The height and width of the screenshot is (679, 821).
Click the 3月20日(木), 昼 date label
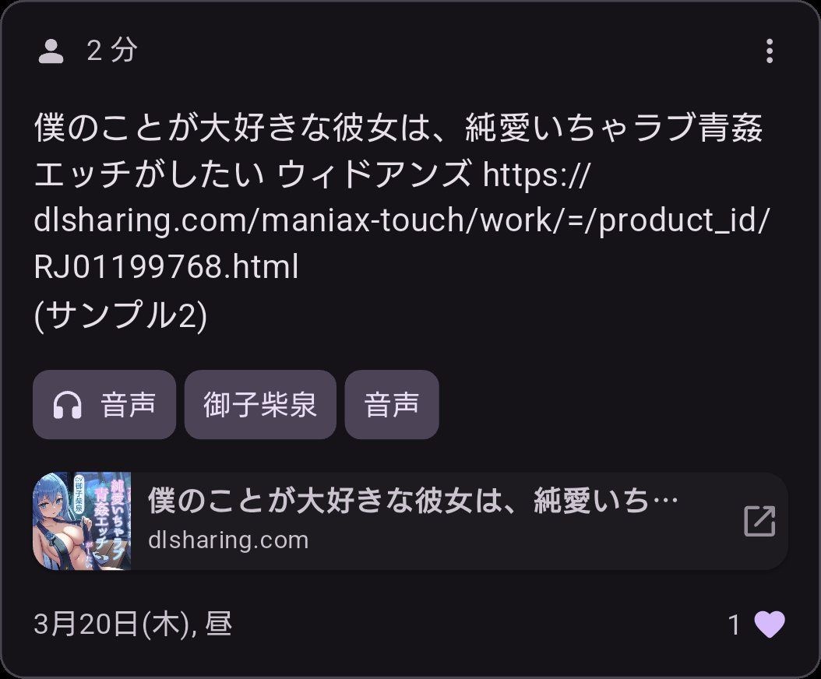tap(132, 624)
